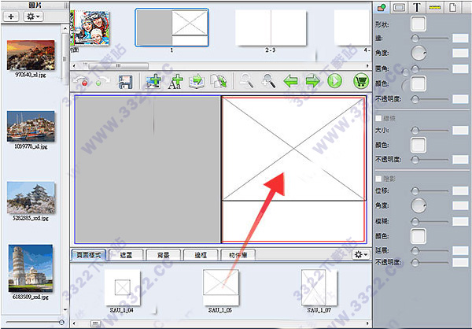Click pictures panel scrollbar down arrow
This screenshot has height=329, width=472.
click(x=65, y=309)
